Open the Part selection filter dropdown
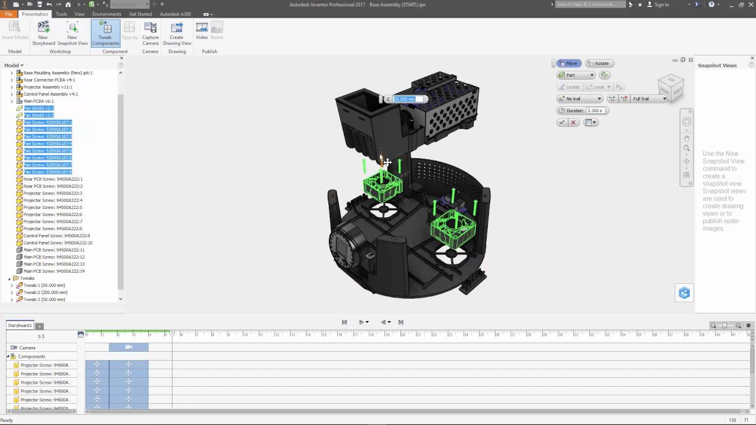756x425 pixels. (x=576, y=75)
